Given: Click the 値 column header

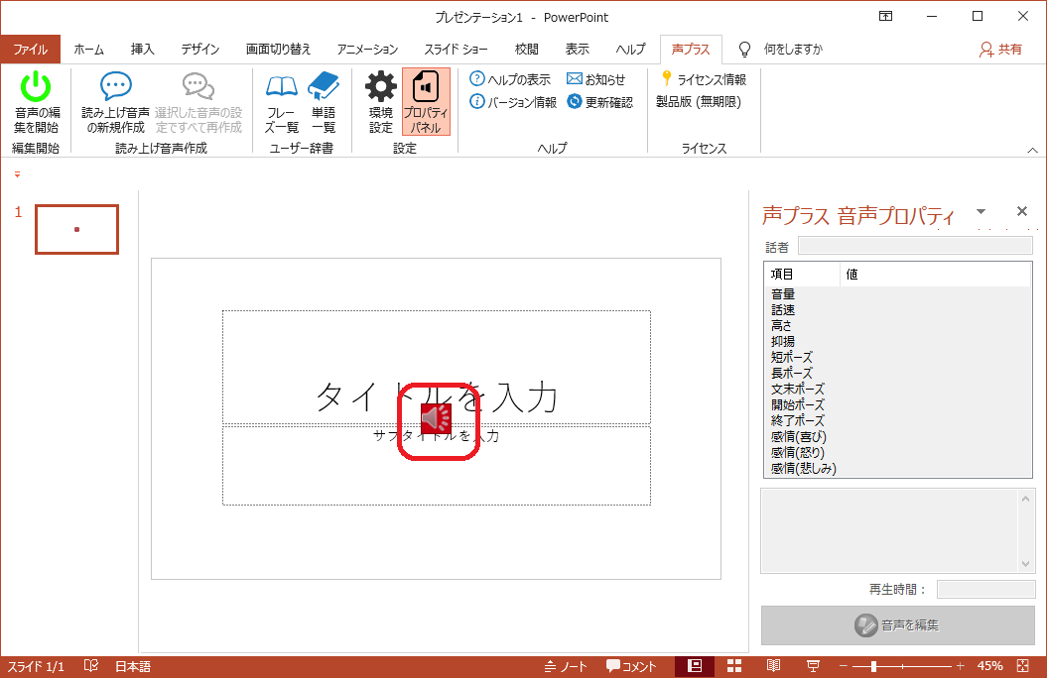Looking at the screenshot, I should click(x=935, y=274).
